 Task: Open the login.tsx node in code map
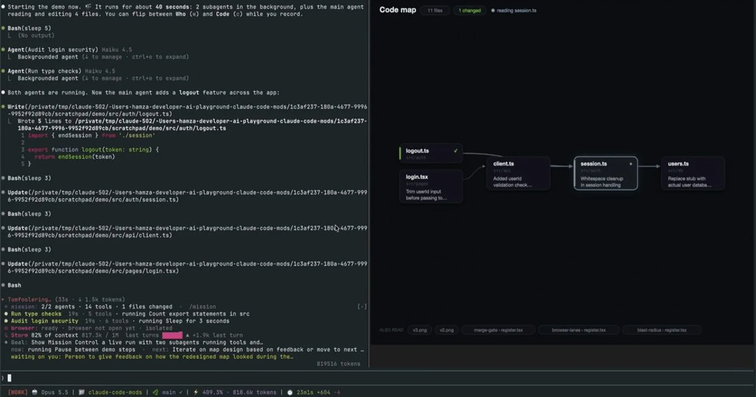pyautogui.click(x=431, y=186)
